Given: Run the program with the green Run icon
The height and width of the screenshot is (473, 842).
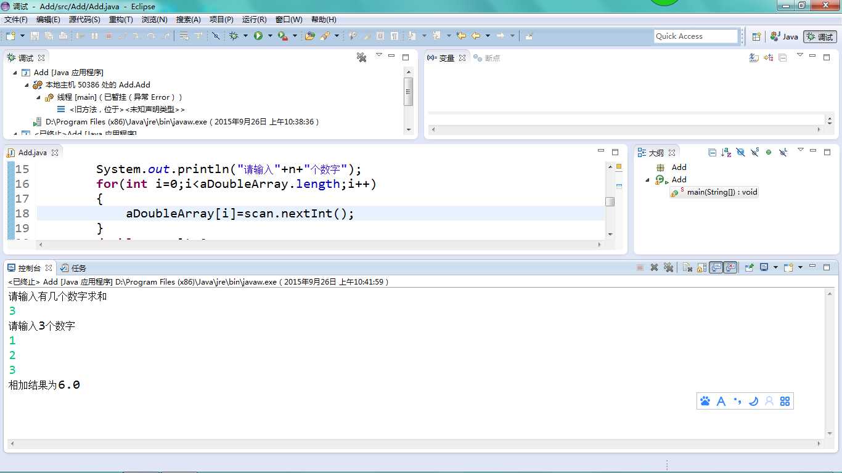Looking at the screenshot, I should [x=258, y=36].
